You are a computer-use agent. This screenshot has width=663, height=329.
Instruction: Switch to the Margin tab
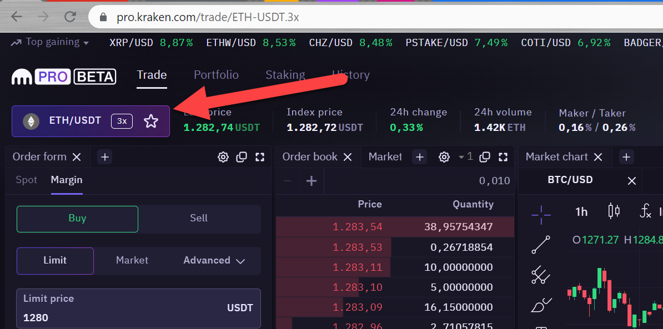tap(67, 180)
